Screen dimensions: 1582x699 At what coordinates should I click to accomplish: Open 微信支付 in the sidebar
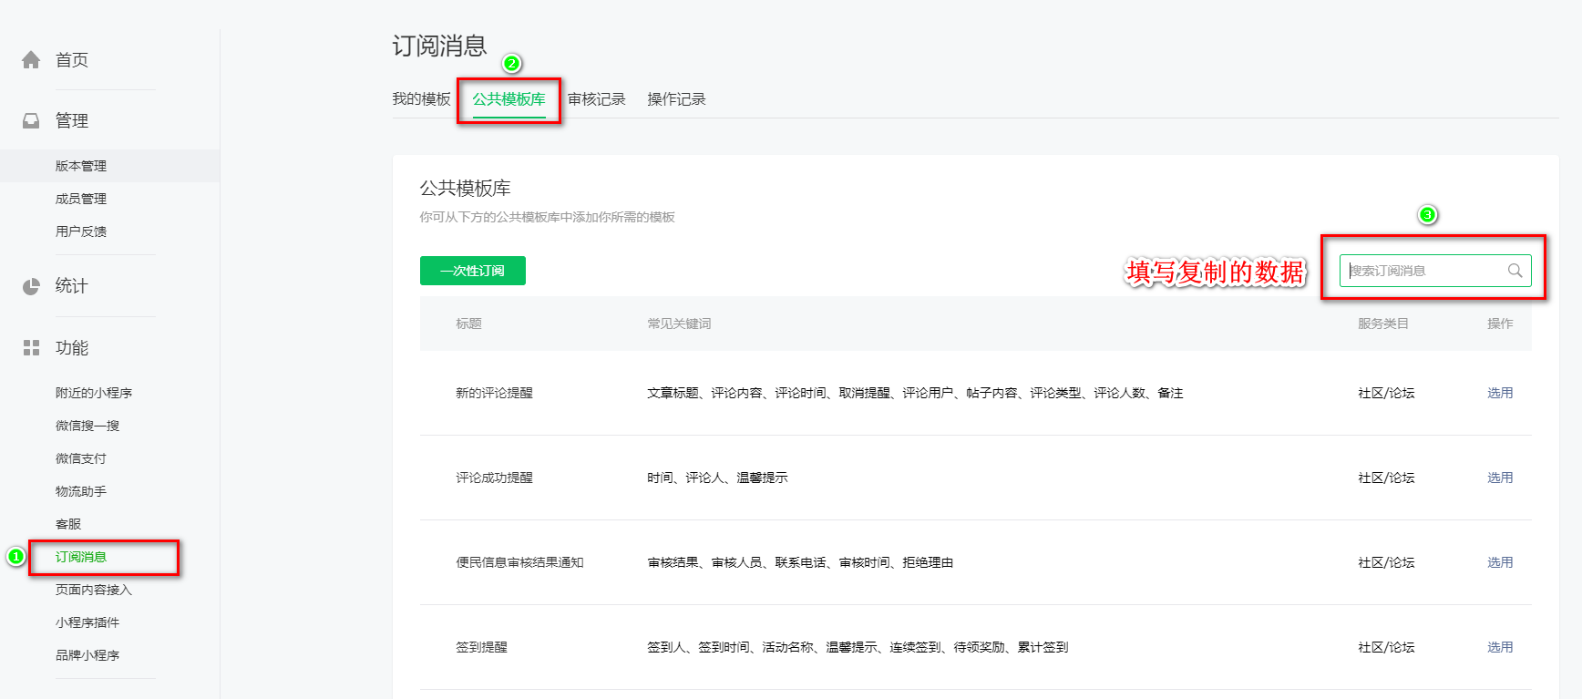pos(81,458)
